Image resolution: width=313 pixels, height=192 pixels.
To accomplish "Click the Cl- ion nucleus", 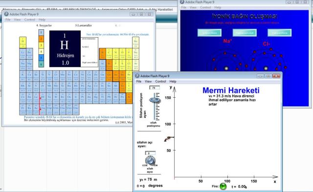I will pos(266,68).
